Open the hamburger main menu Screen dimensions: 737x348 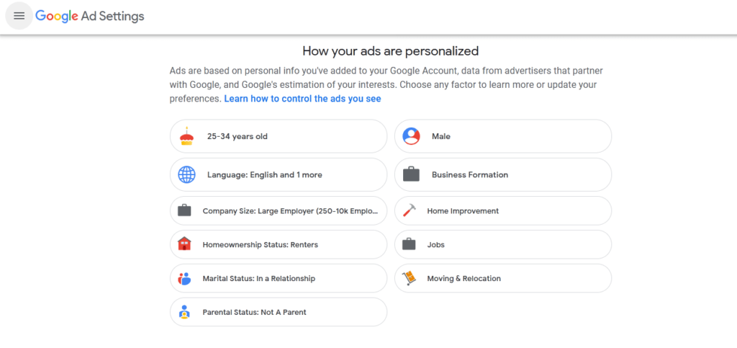pyautogui.click(x=19, y=16)
